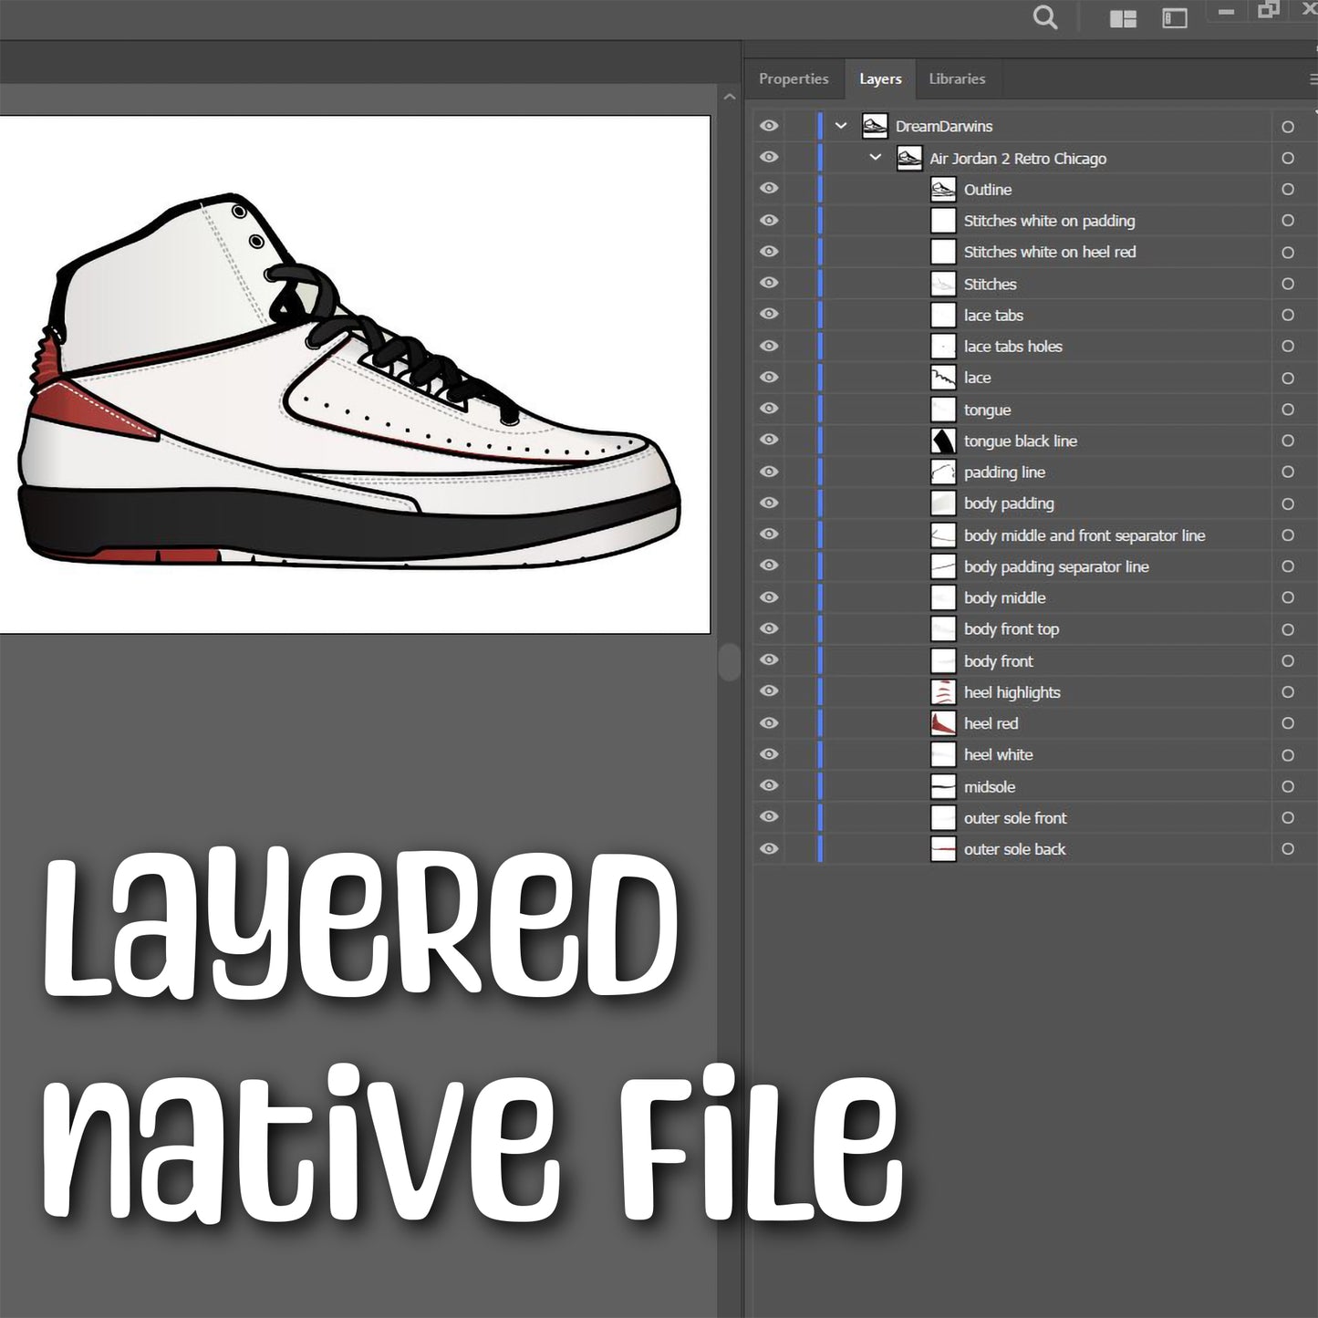Click the sneaker artwork on the canvas

click(348, 381)
